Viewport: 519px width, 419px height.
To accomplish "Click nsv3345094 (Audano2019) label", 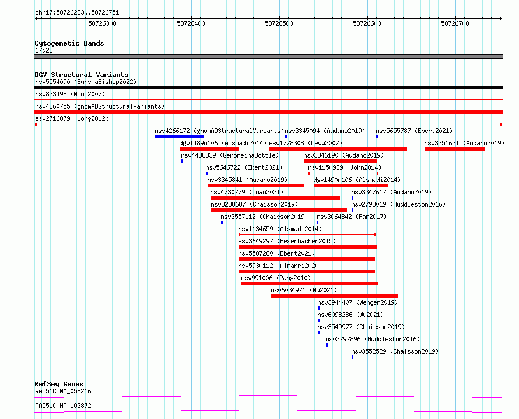I will click(325, 131).
